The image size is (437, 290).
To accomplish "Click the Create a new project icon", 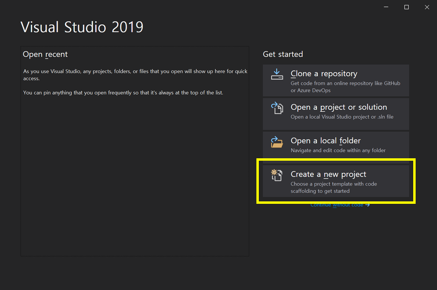I will [x=277, y=175].
